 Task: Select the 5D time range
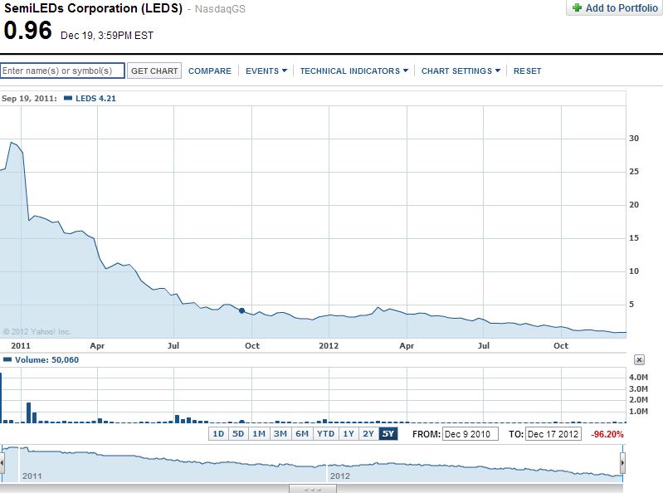pos(238,434)
